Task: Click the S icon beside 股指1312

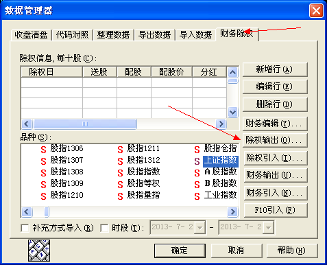Action: [120, 161]
